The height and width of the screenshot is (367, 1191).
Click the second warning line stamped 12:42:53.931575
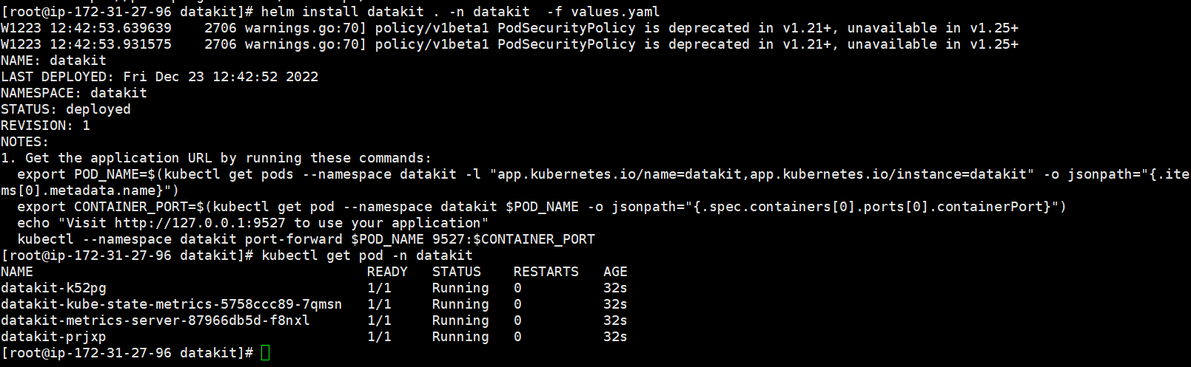point(509,44)
